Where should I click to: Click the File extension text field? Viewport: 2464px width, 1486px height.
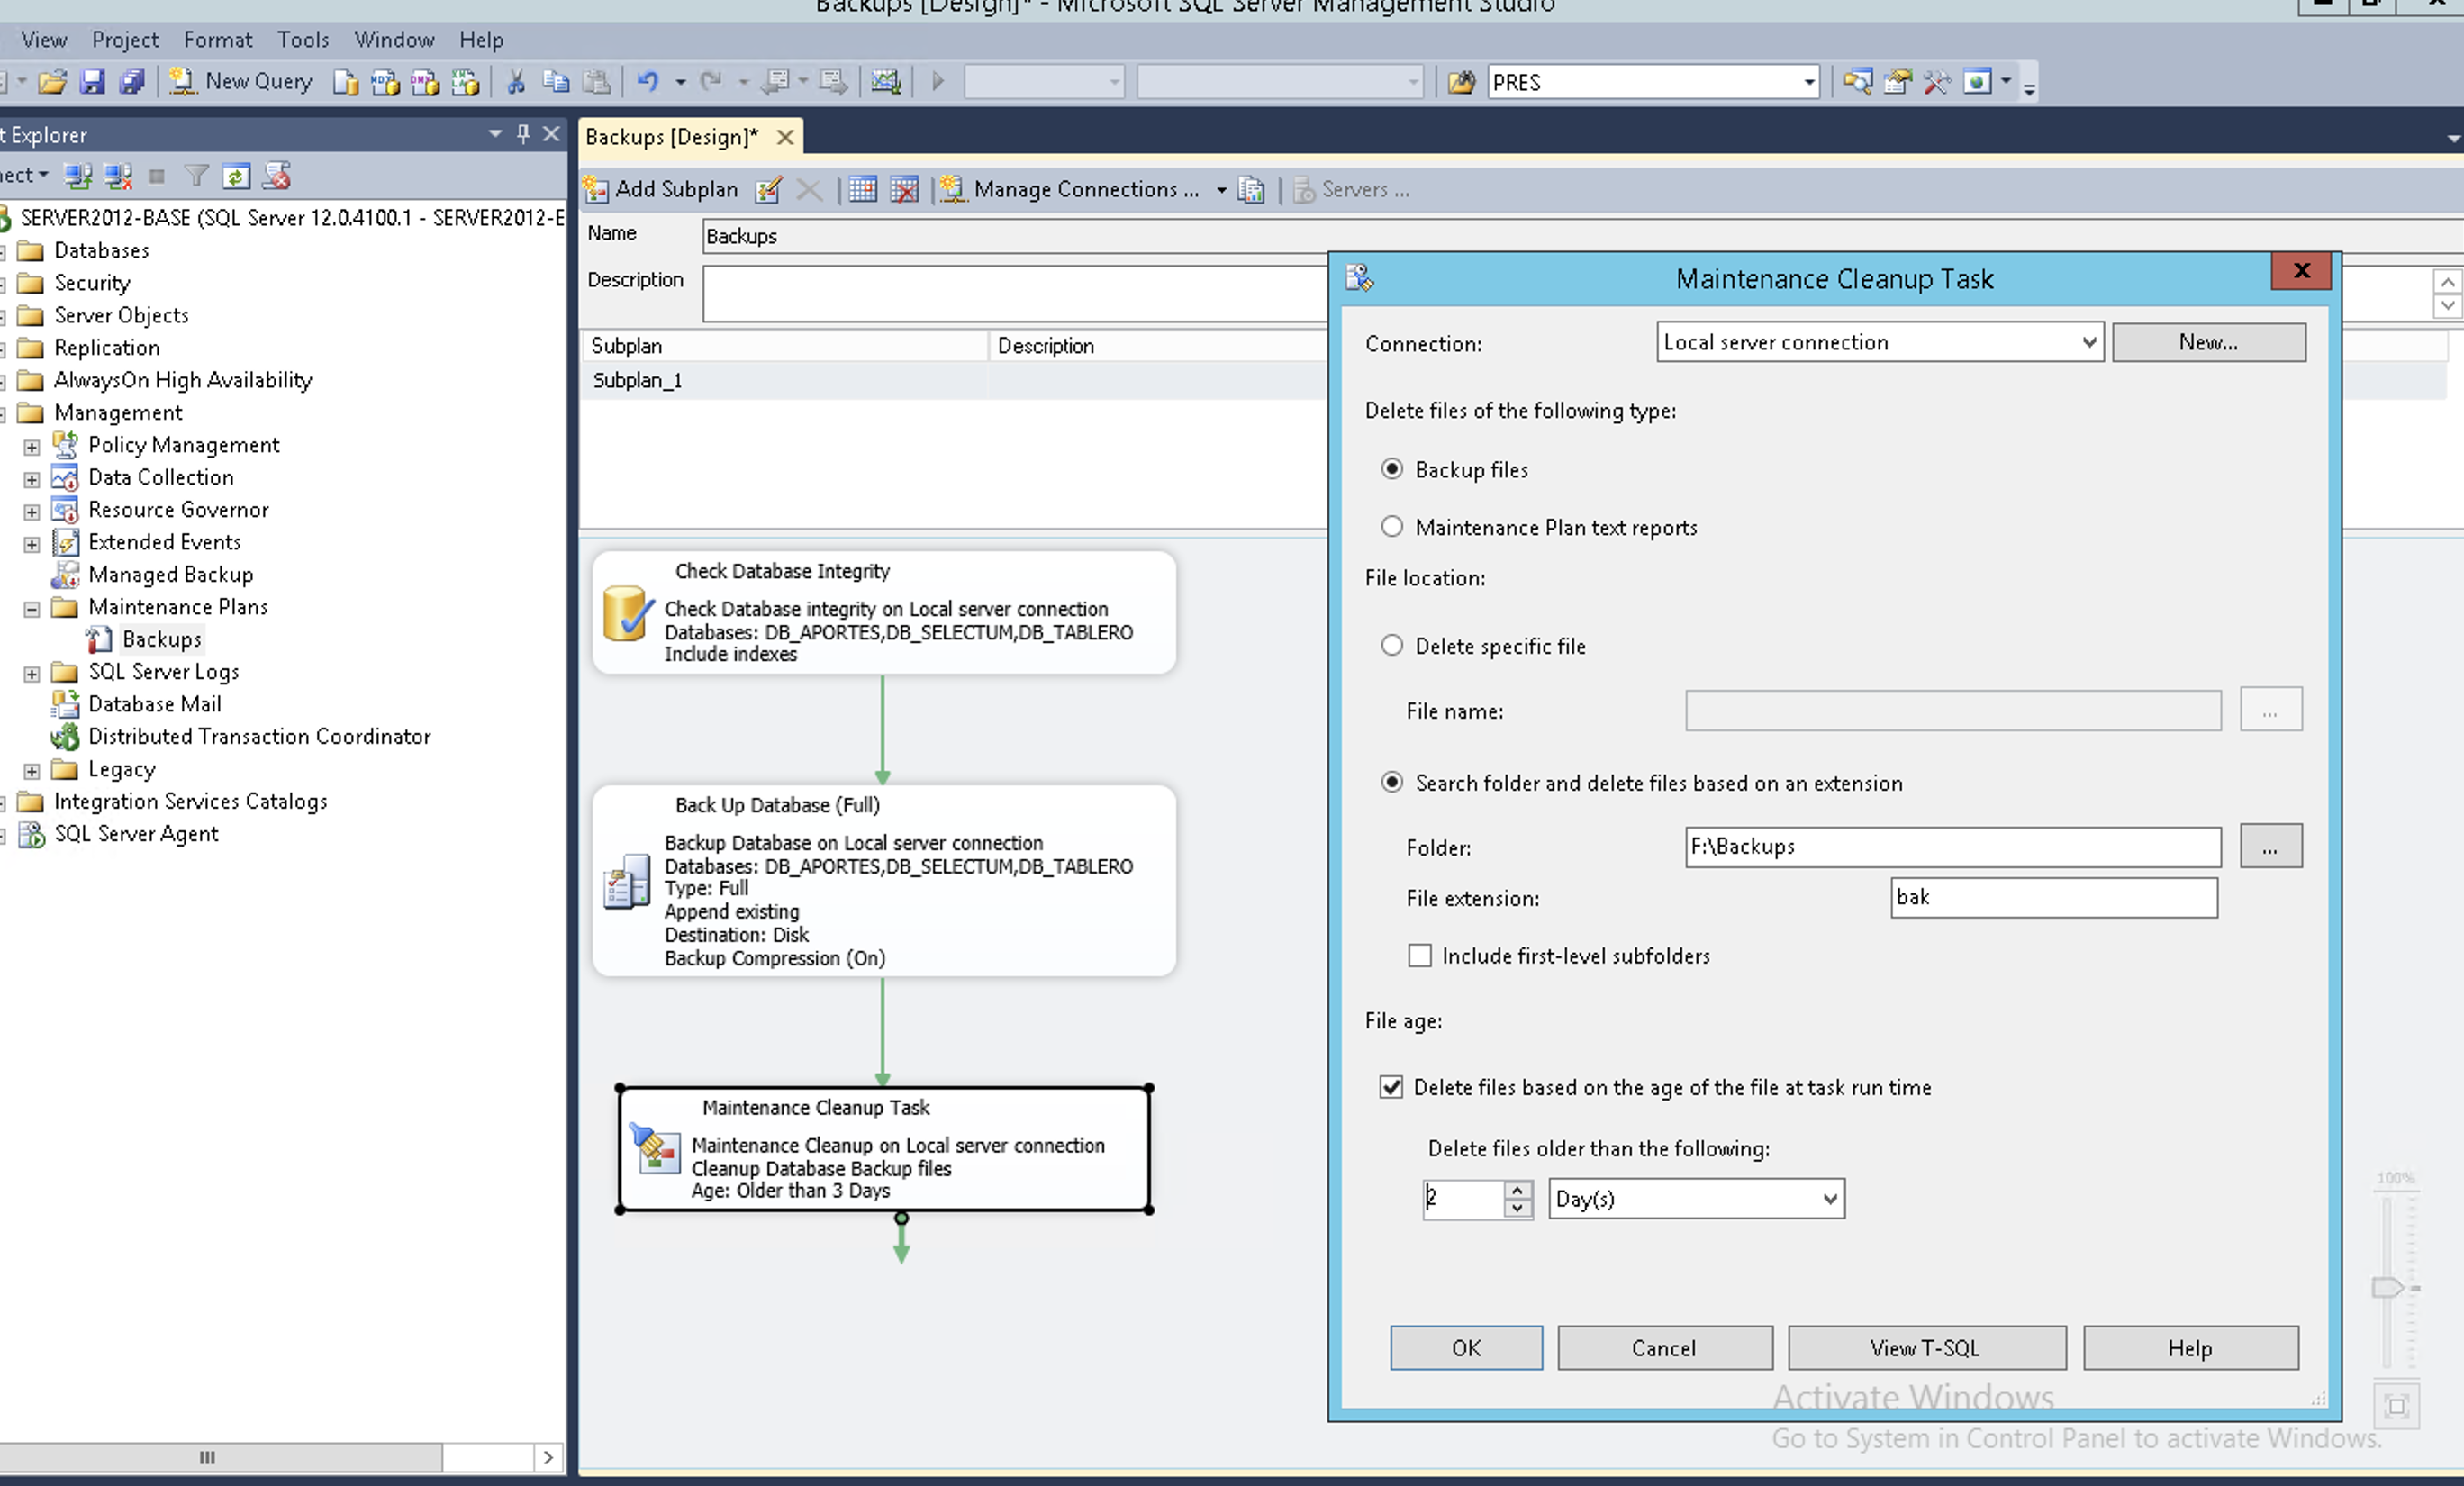(x=2053, y=897)
